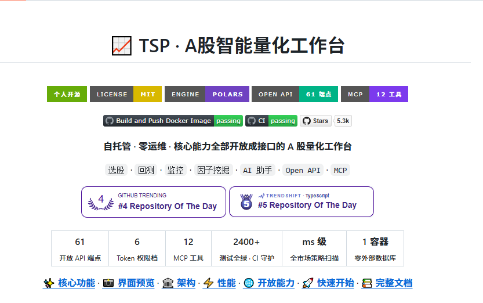Open Build and Push Docker Image passing badge
The height and width of the screenshot is (303, 483).
coord(173,121)
